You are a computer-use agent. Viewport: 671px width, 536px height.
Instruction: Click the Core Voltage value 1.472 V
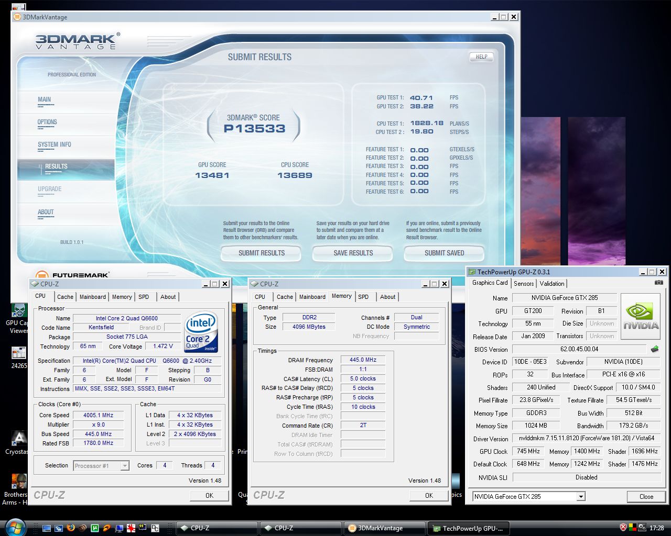tap(163, 346)
